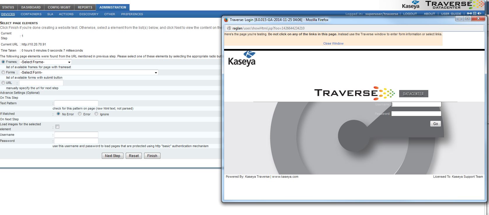The height and width of the screenshot is (215, 489).
Task: Click the Finish button
Action: pyautogui.click(x=152, y=156)
